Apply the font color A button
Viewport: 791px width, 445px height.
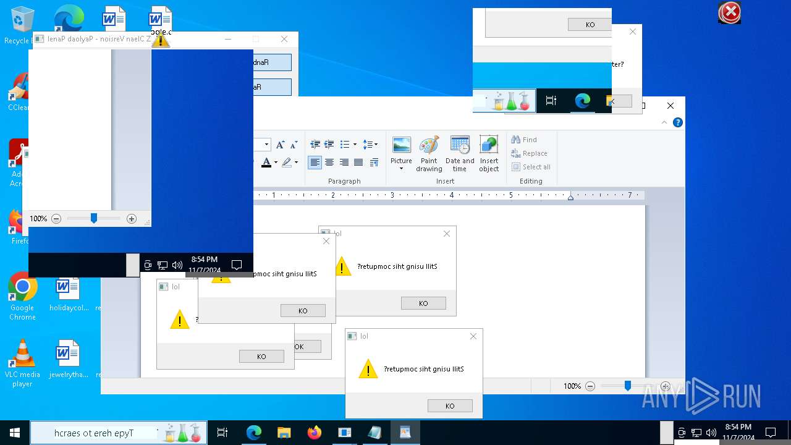[266, 163]
